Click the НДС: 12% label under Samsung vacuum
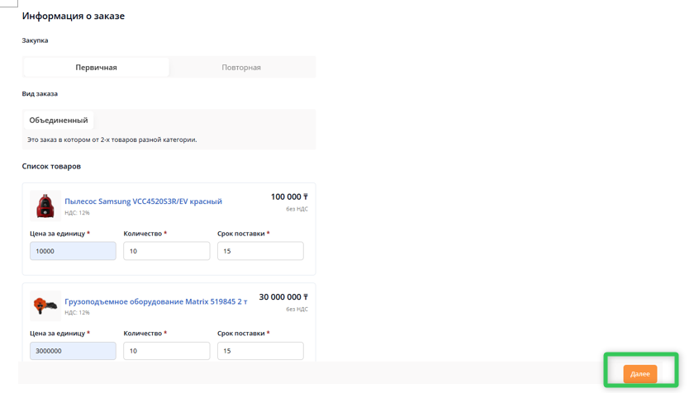694x393 pixels. pyautogui.click(x=77, y=213)
